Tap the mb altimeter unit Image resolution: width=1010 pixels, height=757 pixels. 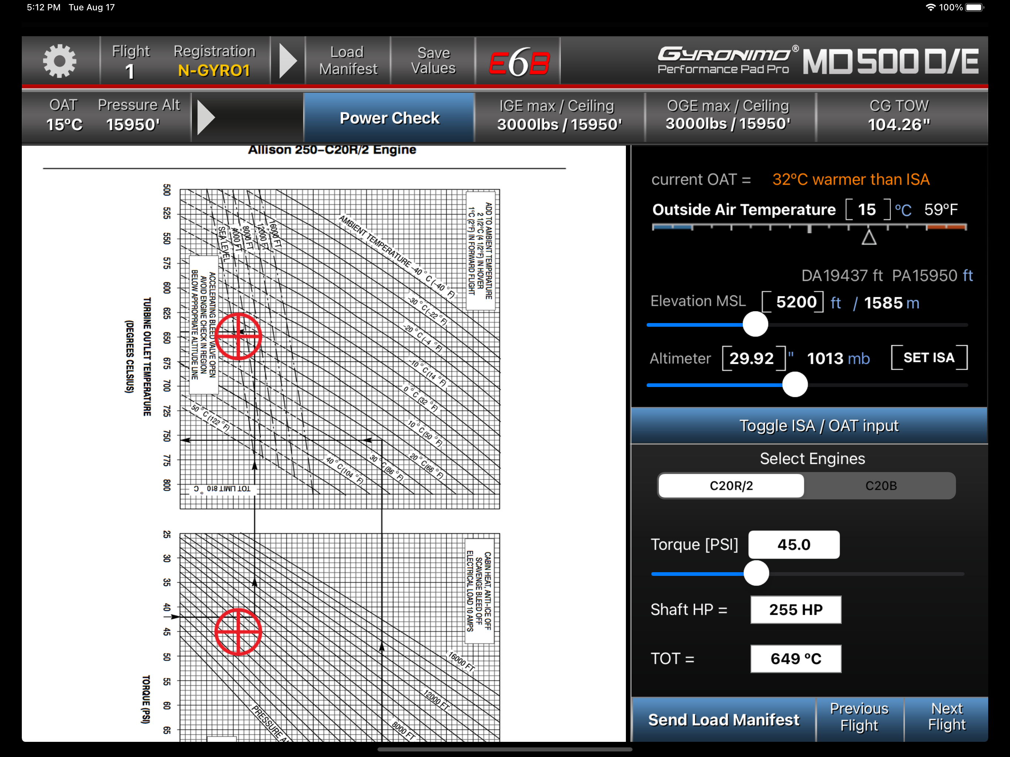[859, 359]
